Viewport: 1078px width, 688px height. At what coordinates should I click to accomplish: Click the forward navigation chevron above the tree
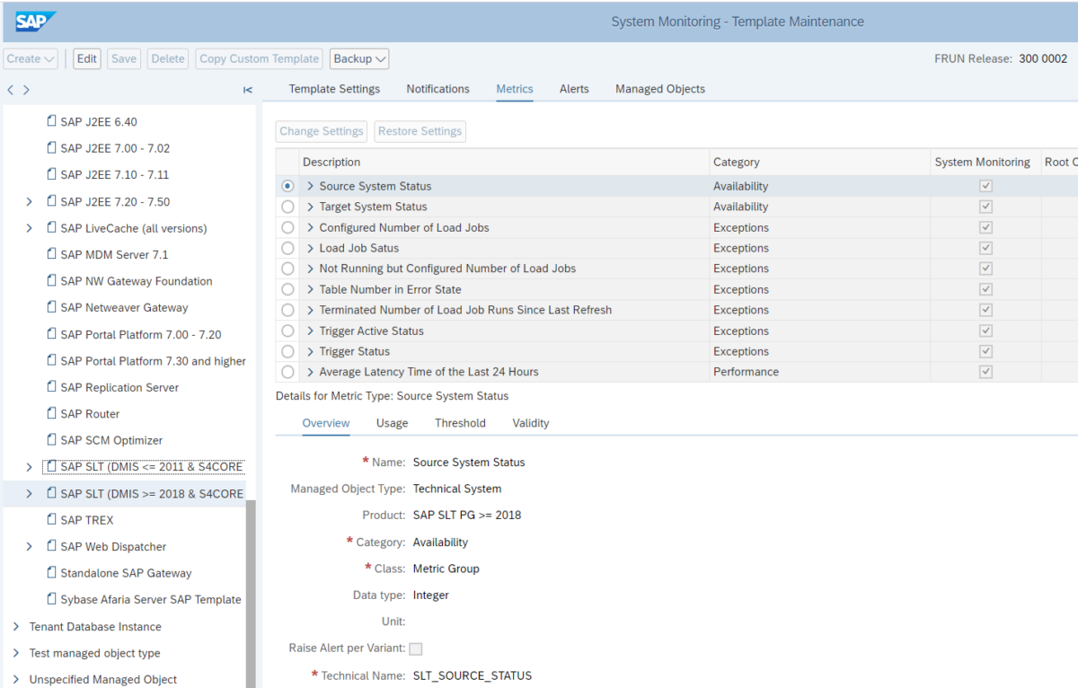pos(24,89)
